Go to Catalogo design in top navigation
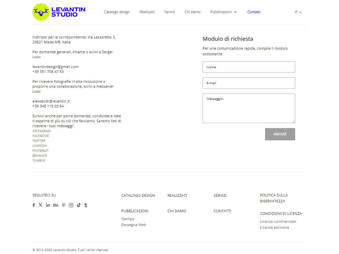This screenshot has height=254, width=339. pyautogui.click(x=117, y=12)
